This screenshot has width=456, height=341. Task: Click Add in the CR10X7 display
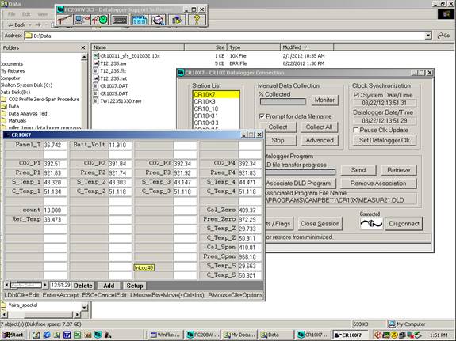tap(109, 286)
